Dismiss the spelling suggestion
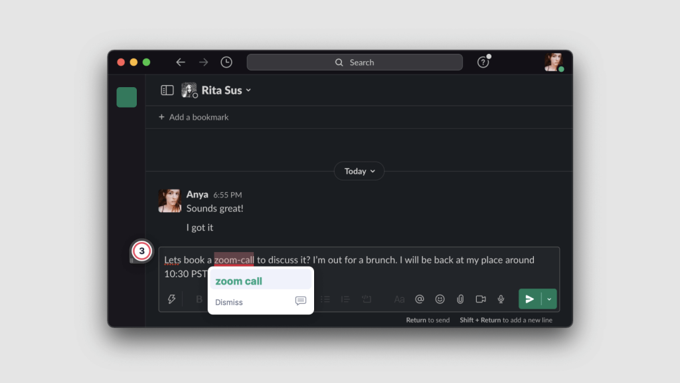 [x=229, y=302]
